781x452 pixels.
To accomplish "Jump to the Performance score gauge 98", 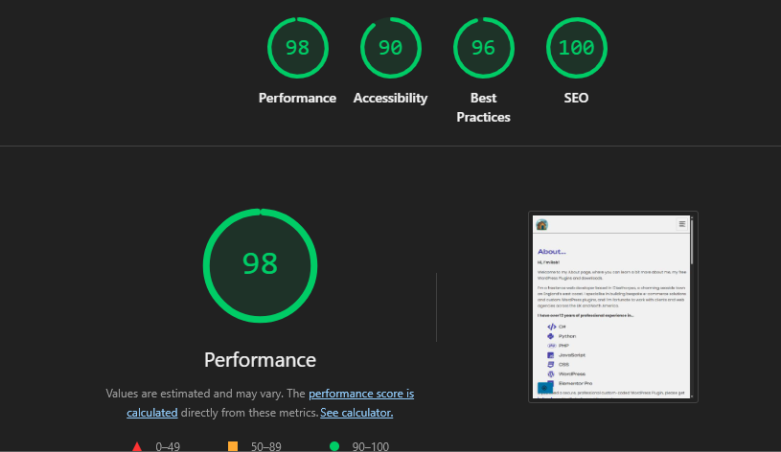I will 297,48.
